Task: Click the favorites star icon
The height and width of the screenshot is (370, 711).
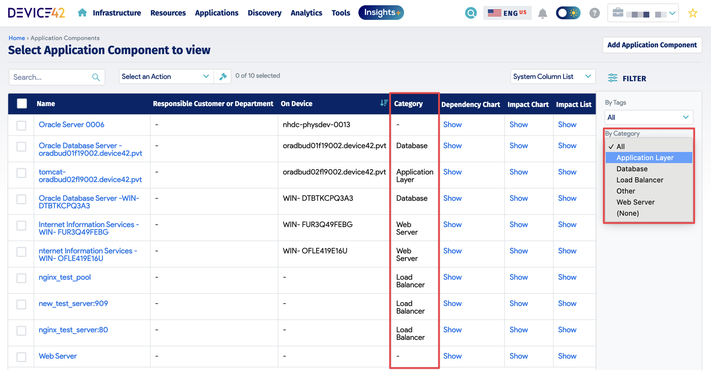Action: 693,13
